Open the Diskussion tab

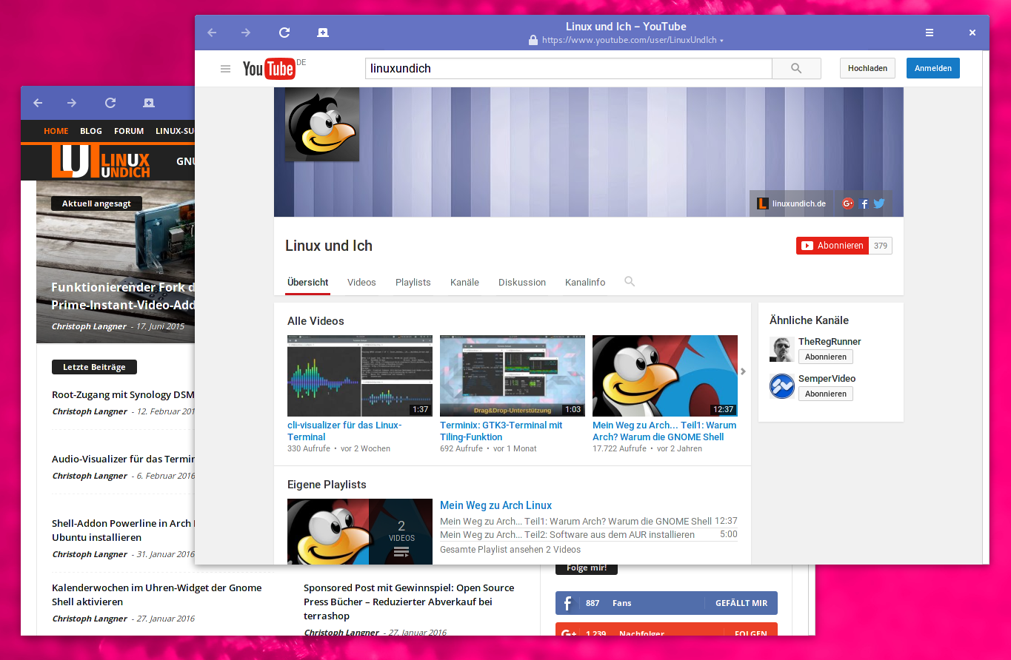522,282
